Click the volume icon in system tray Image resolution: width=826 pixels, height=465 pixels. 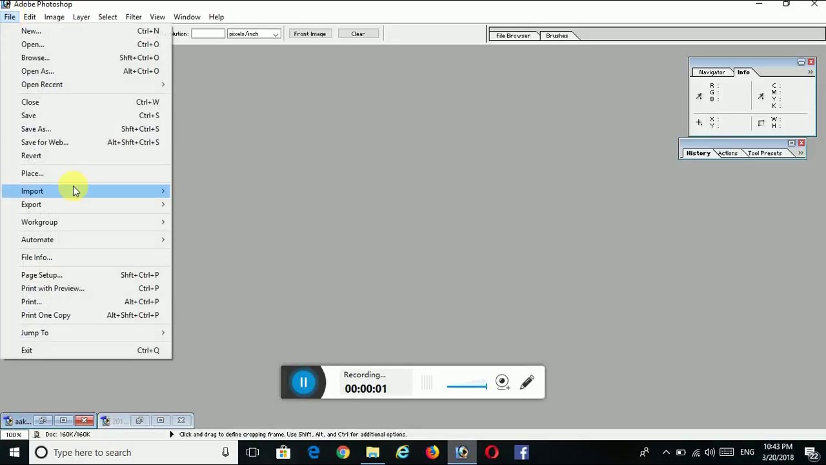click(x=710, y=453)
